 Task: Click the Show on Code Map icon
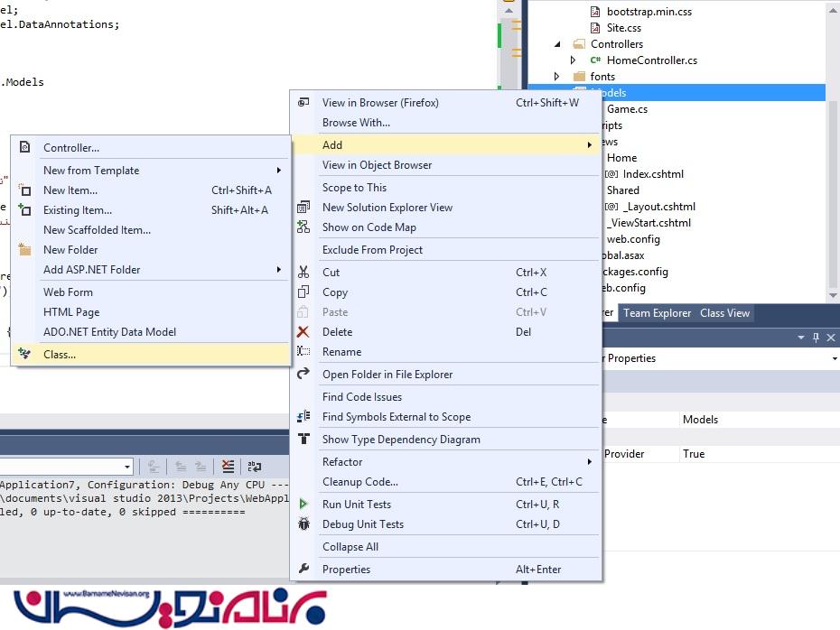(303, 227)
